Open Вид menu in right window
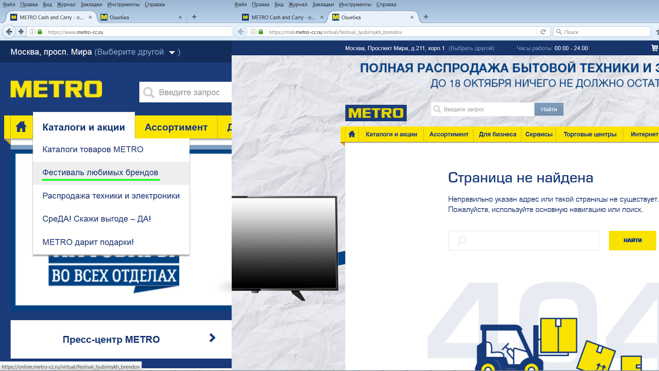Viewport: 659px width, 371px height. pyautogui.click(x=279, y=5)
